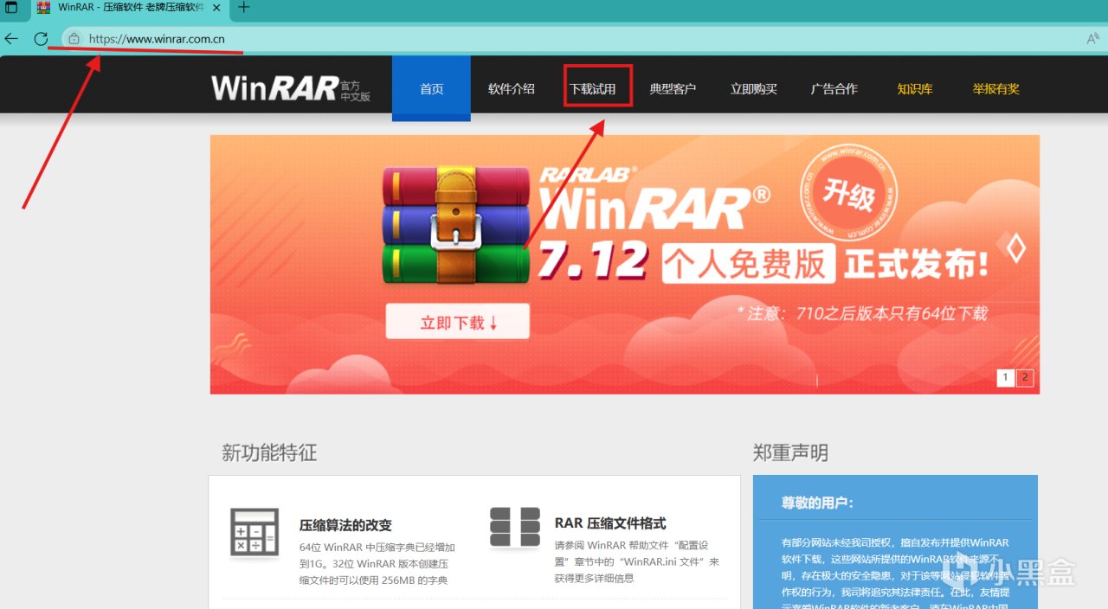Switch to banner slide 1
Image resolution: width=1108 pixels, height=609 pixels.
1006,377
